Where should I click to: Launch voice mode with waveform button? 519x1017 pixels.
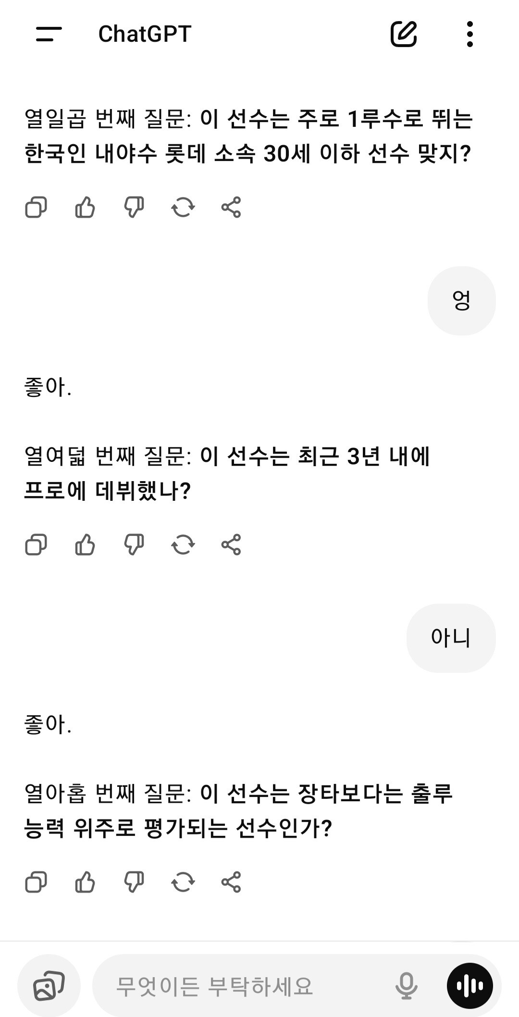tap(470, 986)
